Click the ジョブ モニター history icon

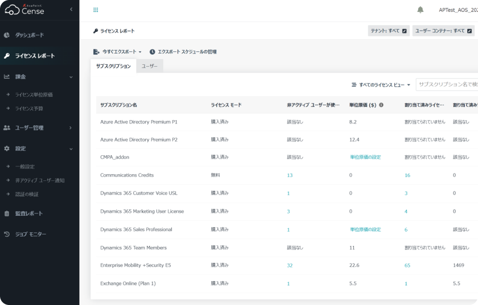pyautogui.click(x=7, y=234)
